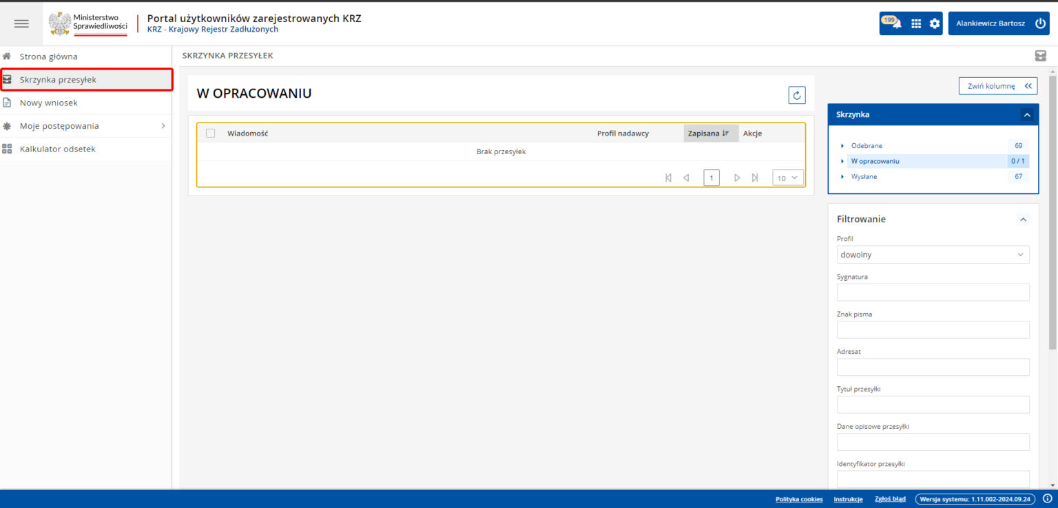The image size is (1058, 508).
Task: Click the info icon in footer
Action: [x=1048, y=498]
